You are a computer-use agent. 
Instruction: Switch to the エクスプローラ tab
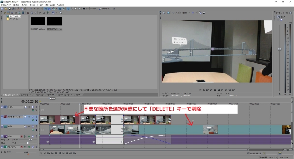(x=26, y=95)
